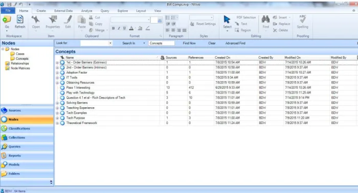Select the Pass 1 Interesting node row

[x=206, y=87]
